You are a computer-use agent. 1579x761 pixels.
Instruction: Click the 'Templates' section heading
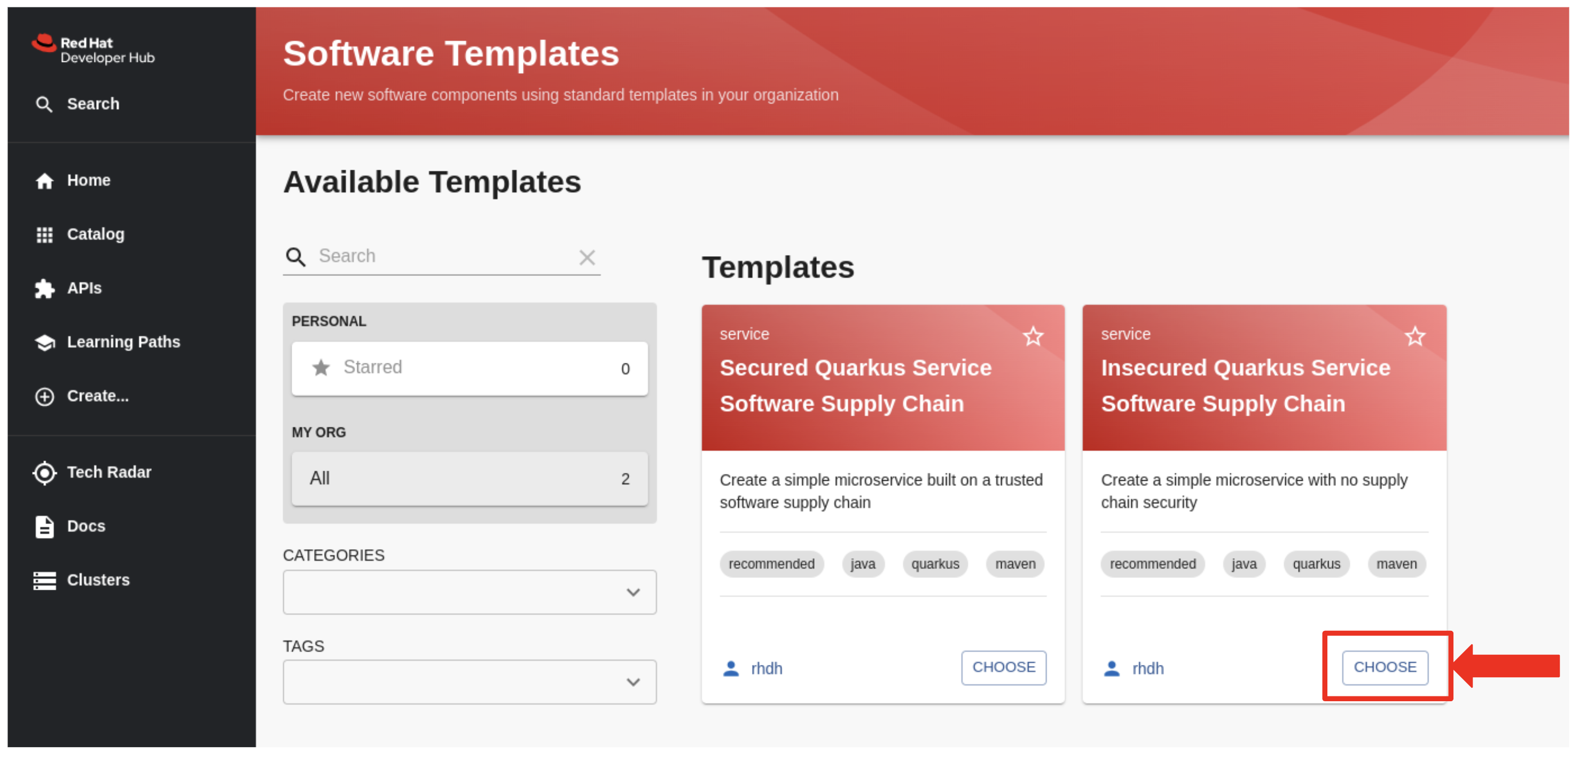778,267
